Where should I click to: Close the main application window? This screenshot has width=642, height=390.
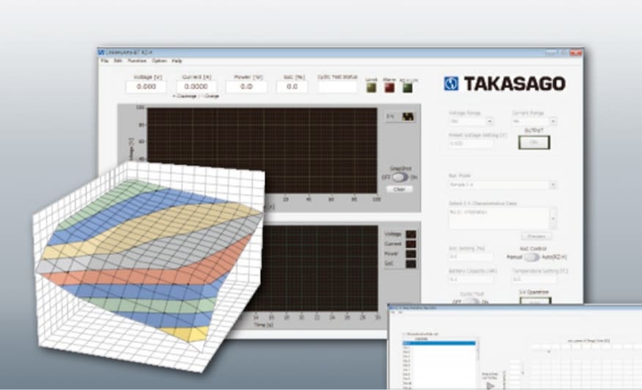(x=575, y=53)
